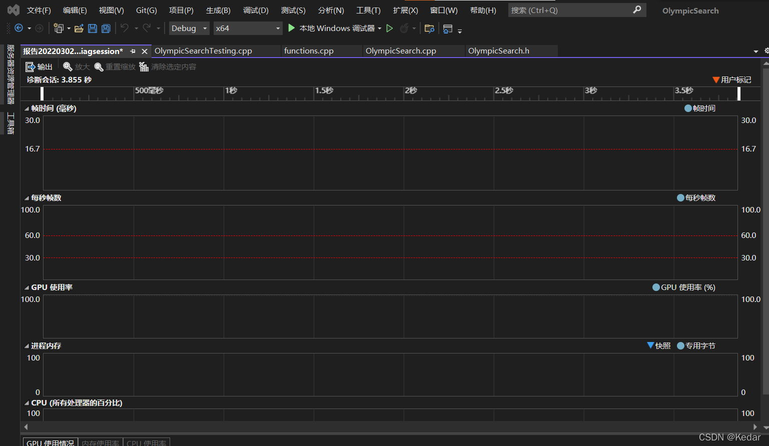Click the horizontal scrollbar right arrow
This screenshot has width=769, height=446.
click(x=755, y=427)
